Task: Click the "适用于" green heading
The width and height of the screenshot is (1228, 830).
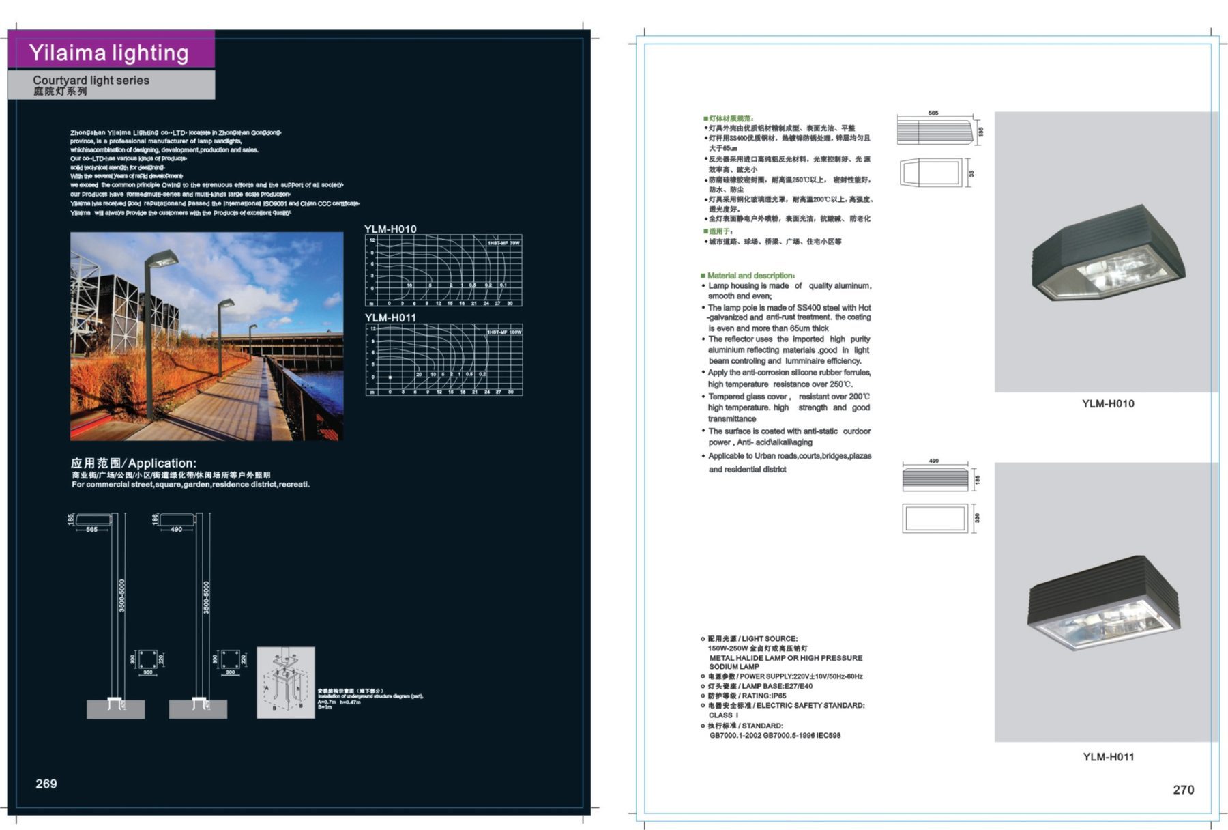Action: click(x=718, y=231)
